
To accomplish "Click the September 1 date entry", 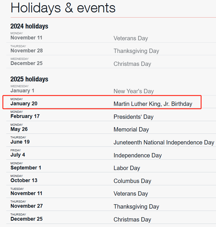I will pos(26,168).
